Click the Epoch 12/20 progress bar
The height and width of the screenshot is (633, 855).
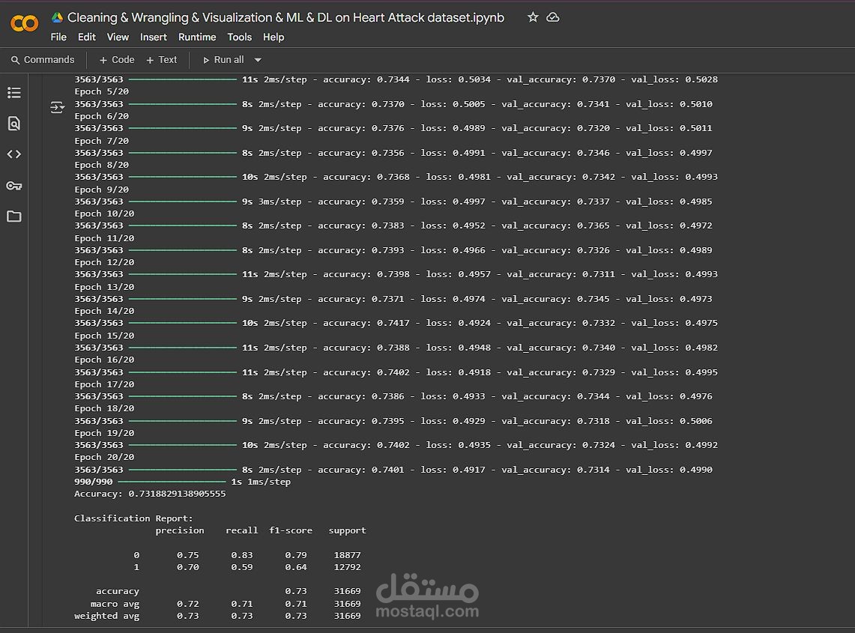pyautogui.click(x=183, y=274)
